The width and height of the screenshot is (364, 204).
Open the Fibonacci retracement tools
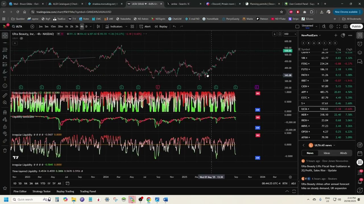coord(5,50)
